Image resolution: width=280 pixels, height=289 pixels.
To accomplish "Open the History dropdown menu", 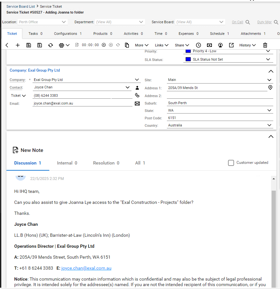I will (x=247, y=45).
